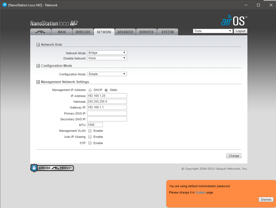
Task: Click the airOS logo
Action: coord(234,21)
